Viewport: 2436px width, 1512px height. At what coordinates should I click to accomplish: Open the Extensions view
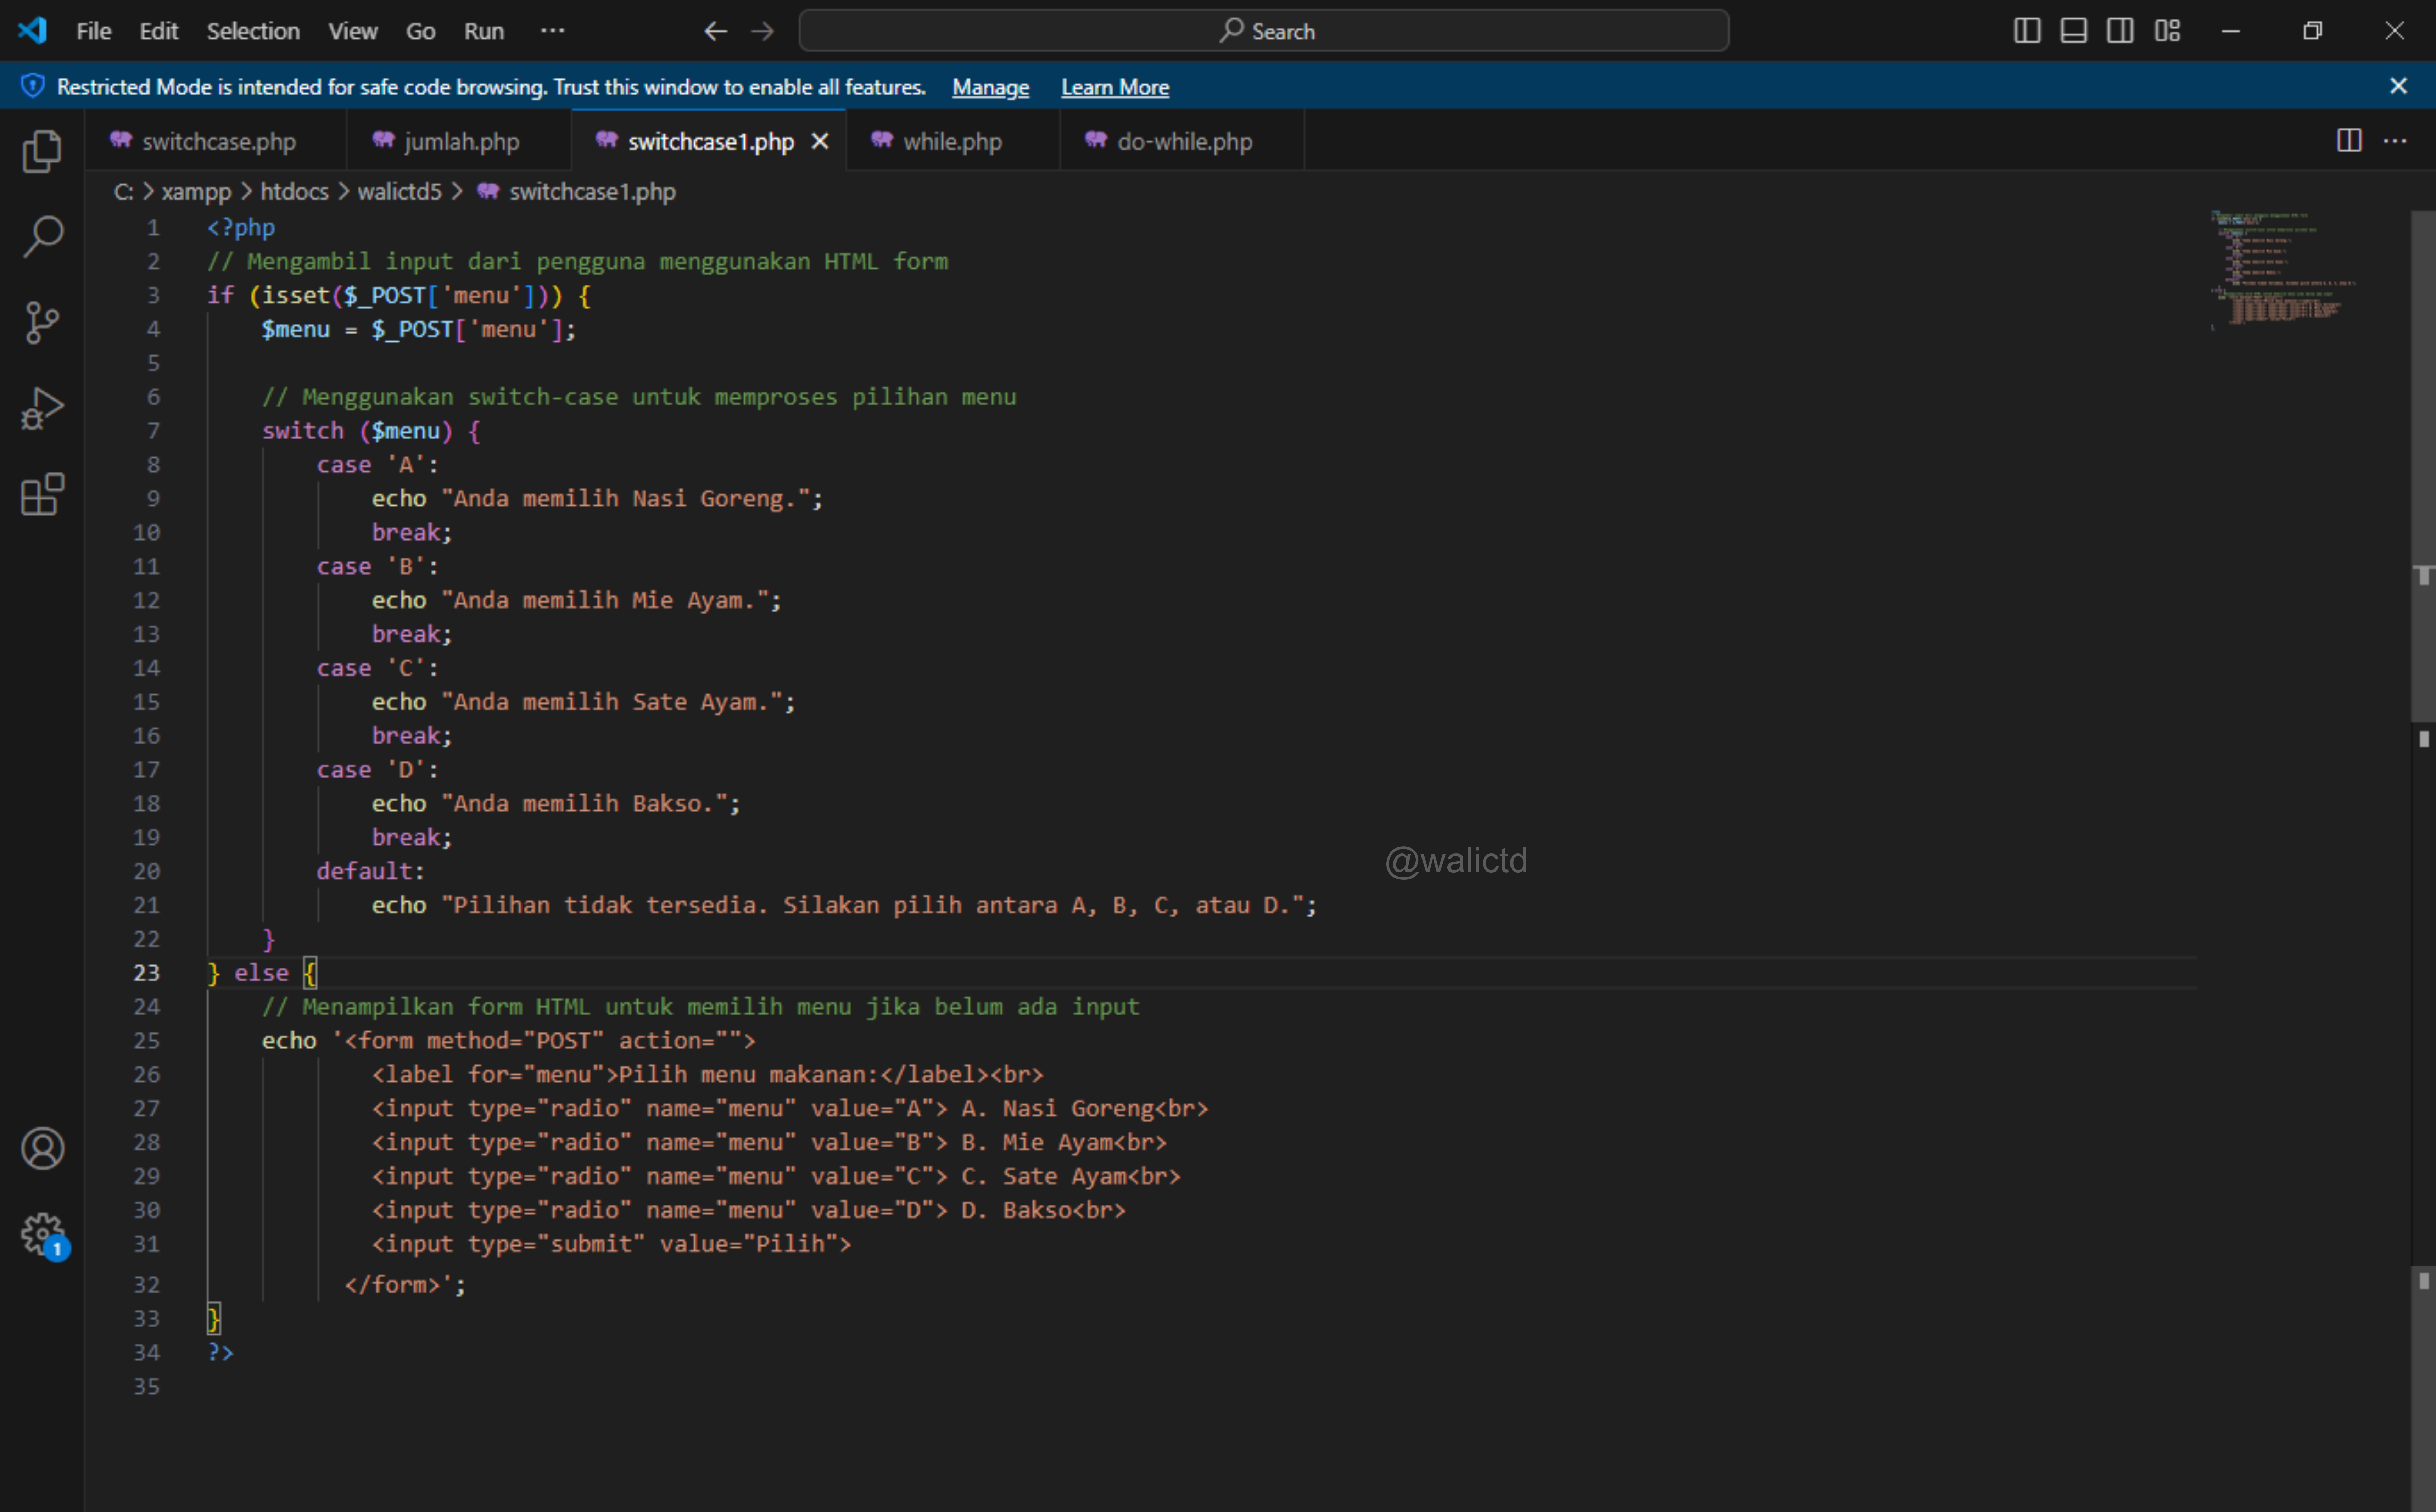[x=42, y=494]
